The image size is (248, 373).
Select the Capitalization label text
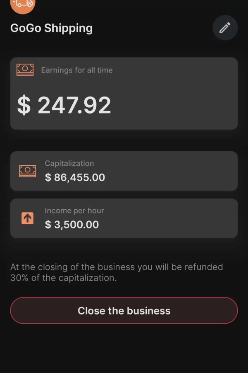pos(69,163)
